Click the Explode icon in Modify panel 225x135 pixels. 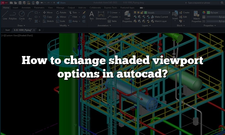(84, 17)
